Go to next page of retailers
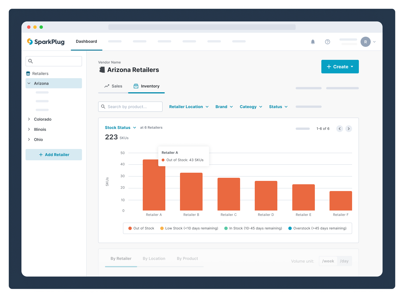 (x=349, y=129)
